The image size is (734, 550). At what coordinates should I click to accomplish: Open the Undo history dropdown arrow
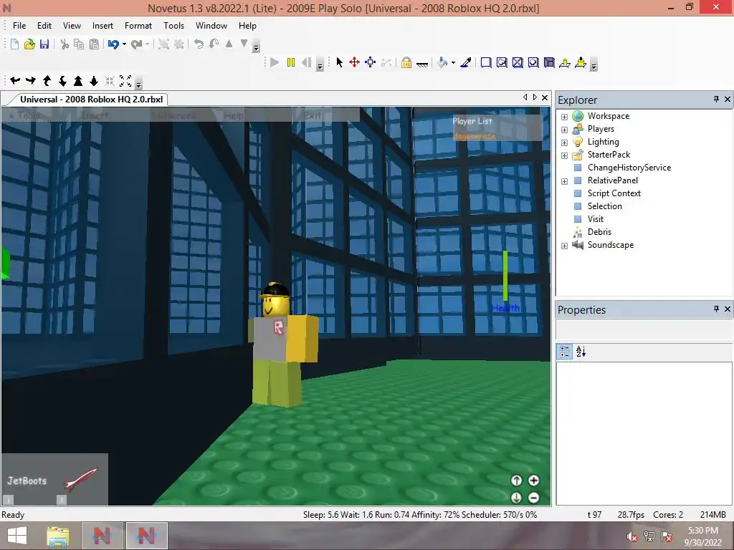click(x=124, y=44)
